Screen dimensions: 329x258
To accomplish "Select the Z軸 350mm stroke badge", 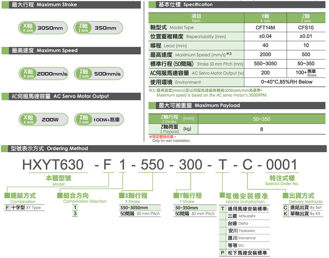I will pos(97,28).
